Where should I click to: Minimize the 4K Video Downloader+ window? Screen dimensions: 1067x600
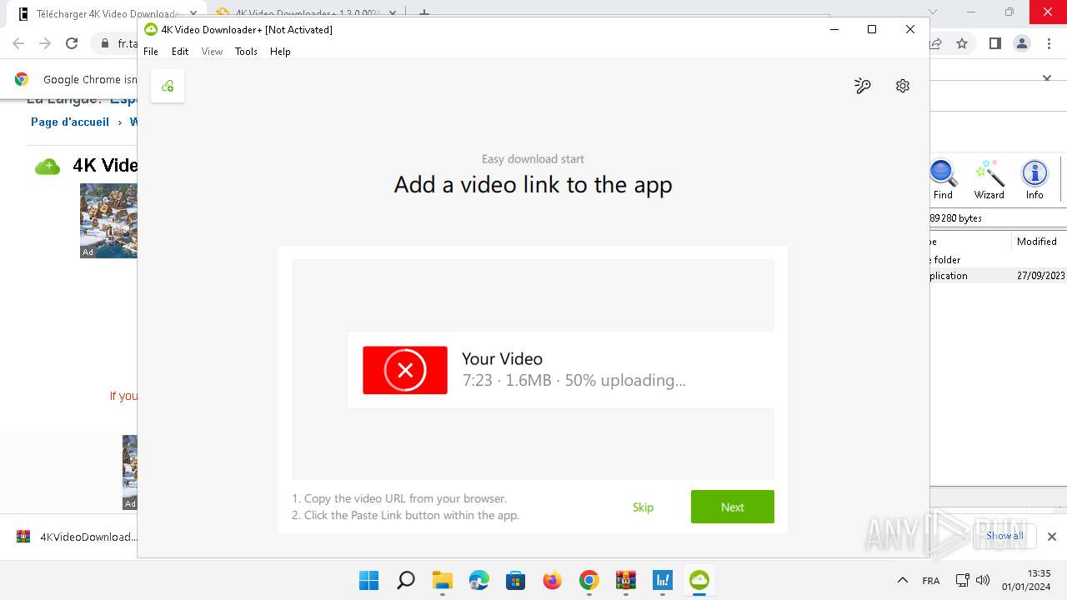[x=834, y=29]
